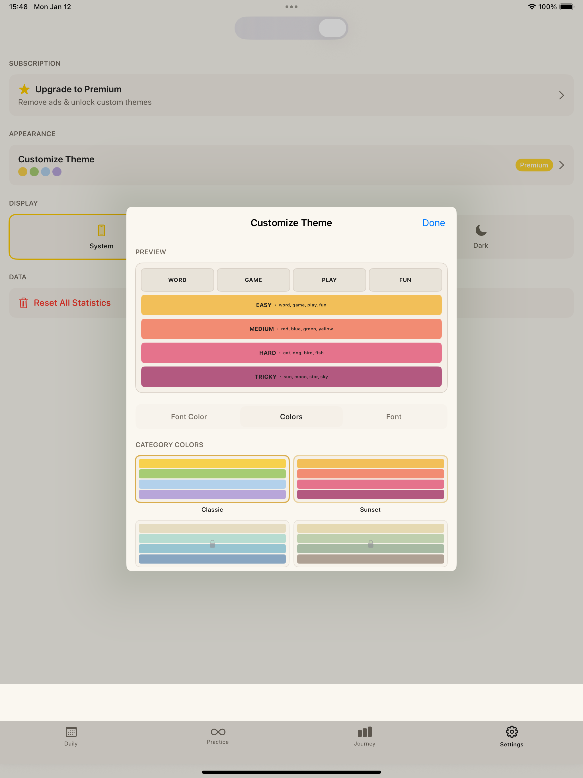The height and width of the screenshot is (778, 583).
Task: Tap the WORD preview tile
Action: [178, 280]
